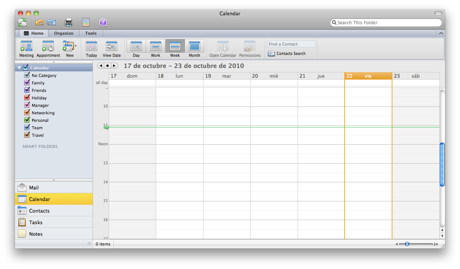Click the Undo arrow icon

40,22
